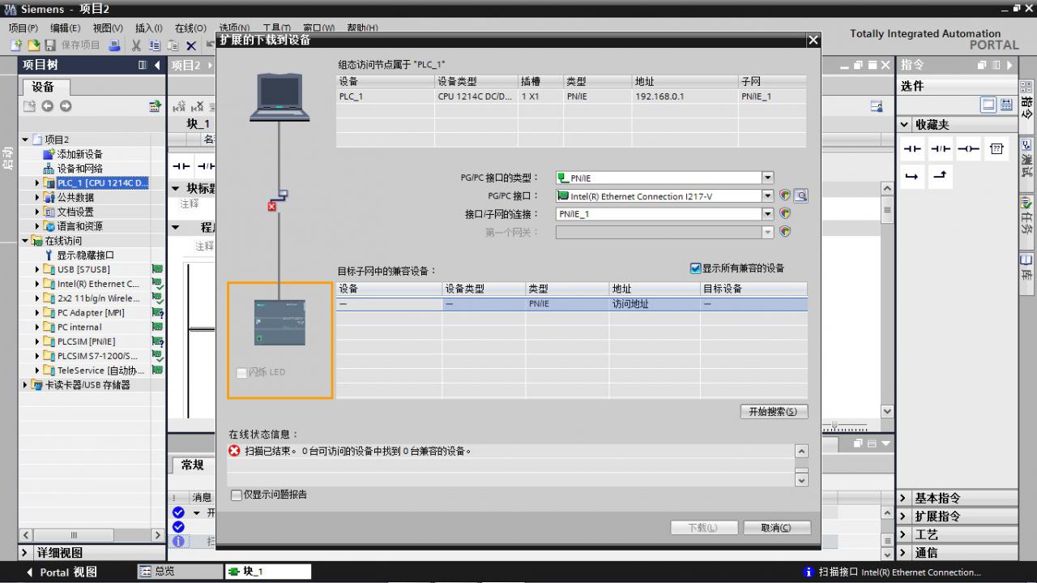This screenshot has width=1037, height=583.
Task: Click the overview table icon in project tree toolbar
Action: click(155, 106)
